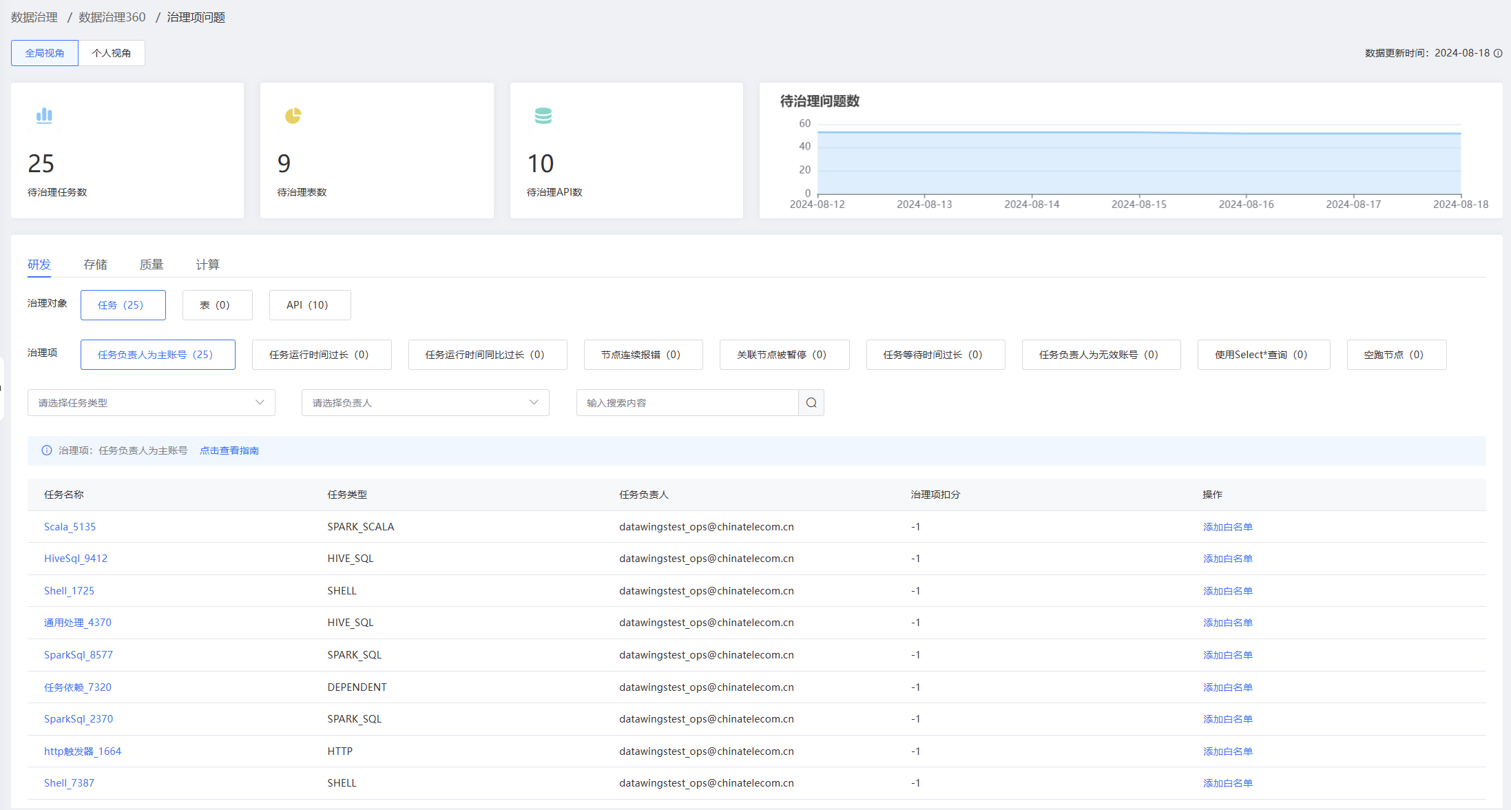Click the 待治理任务数 card showing 25
Viewport: 1511px width, 810px height.
[x=127, y=151]
